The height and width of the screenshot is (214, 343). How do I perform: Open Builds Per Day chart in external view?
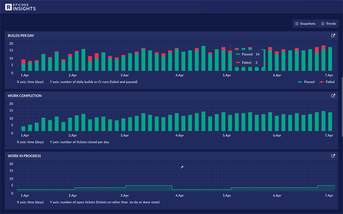point(333,36)
